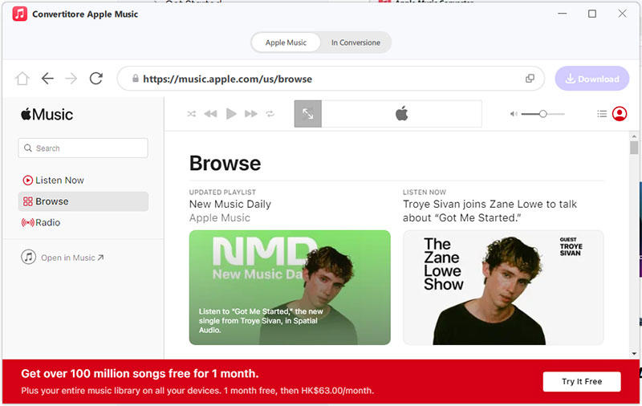Toggle shuffle playback

pyautogui.click(x=191, y=114)
